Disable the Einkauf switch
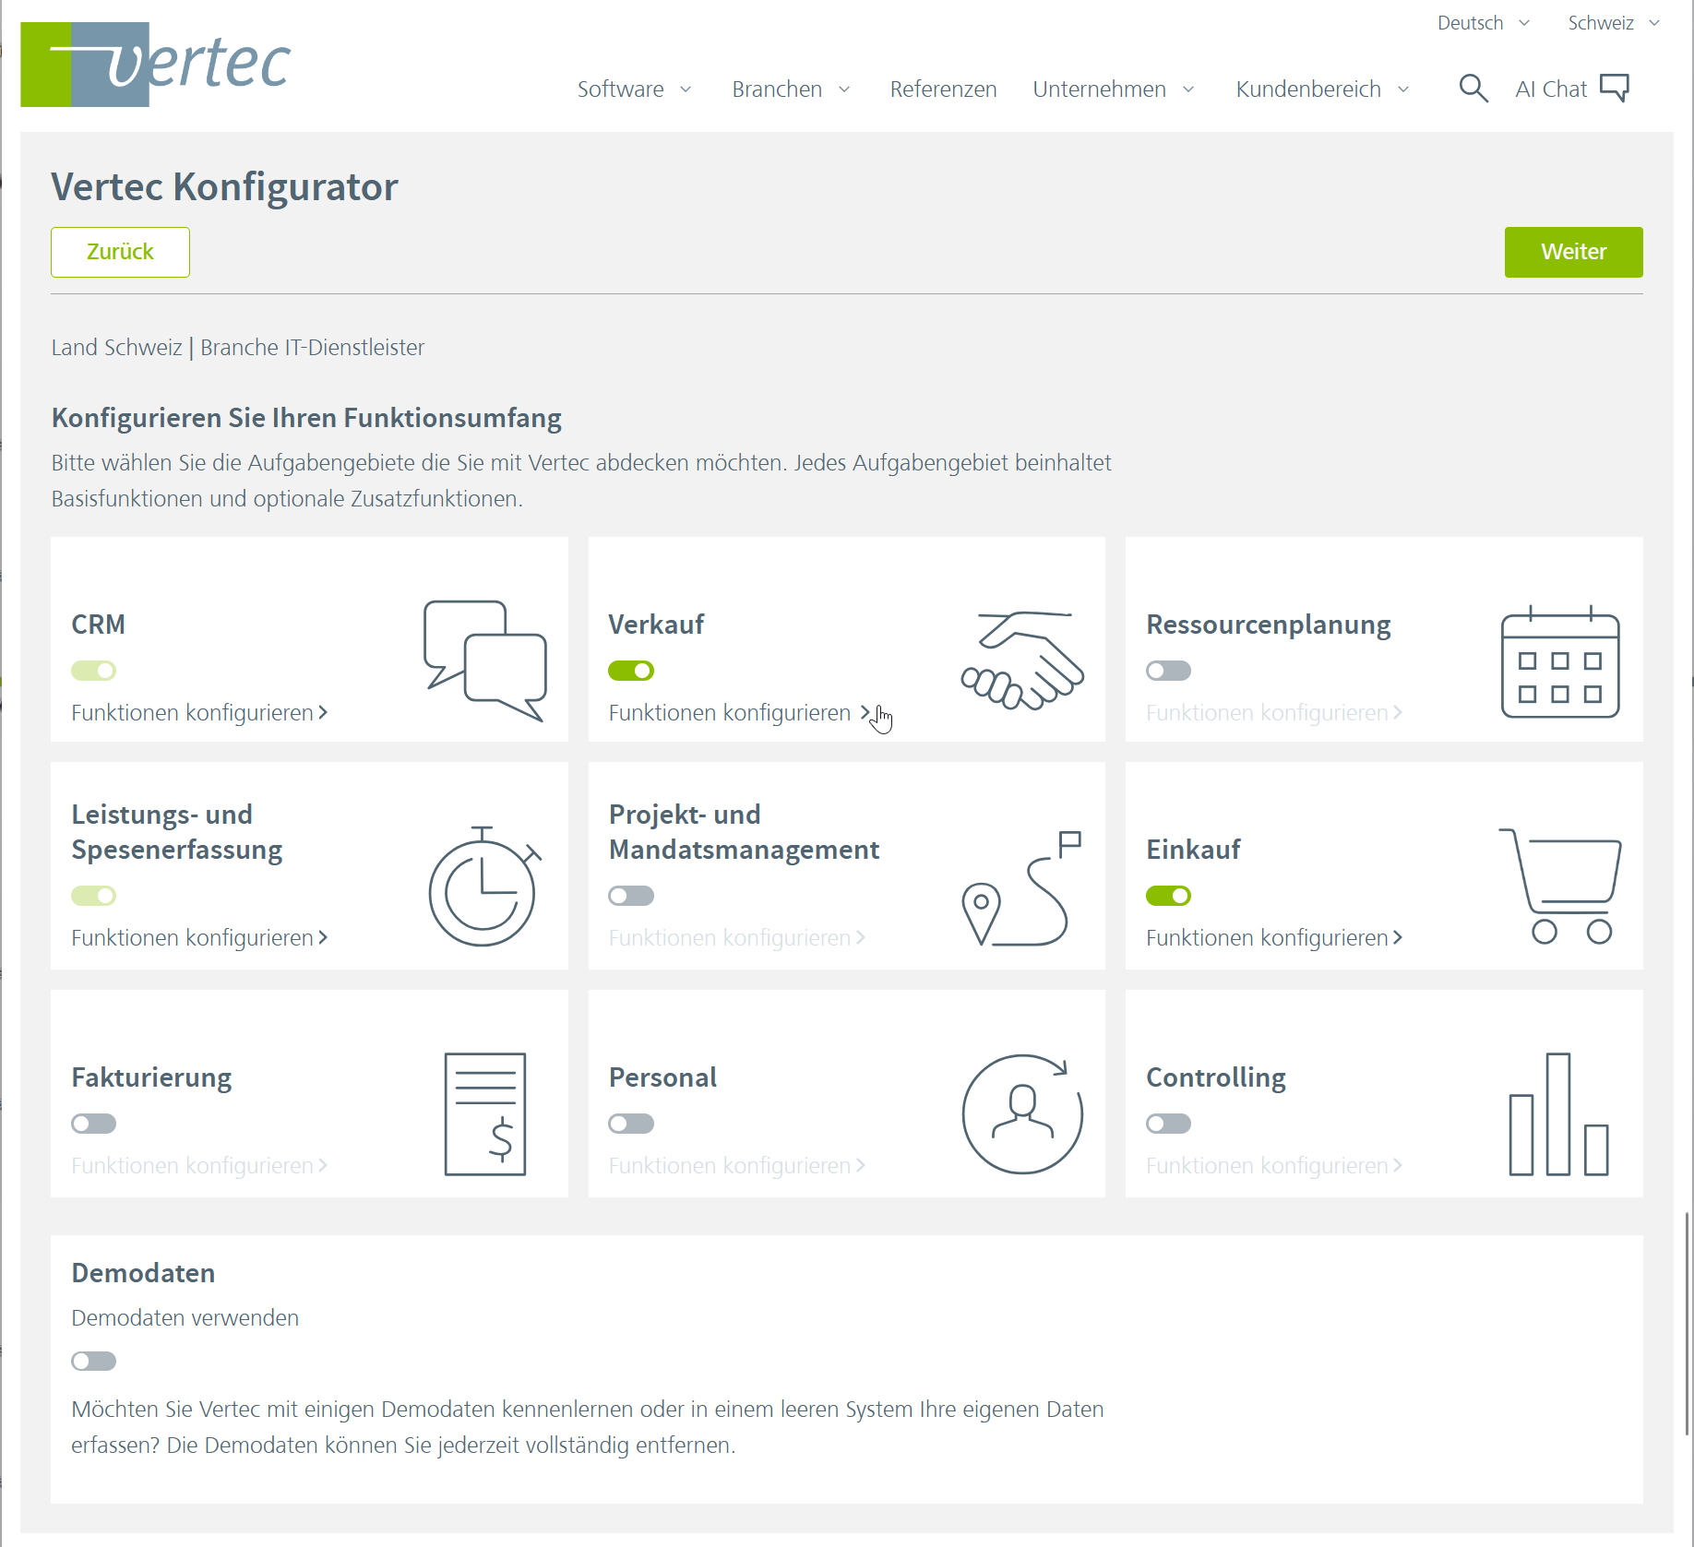The width and height of the screenshot is (1694, 1547). 1169,896
